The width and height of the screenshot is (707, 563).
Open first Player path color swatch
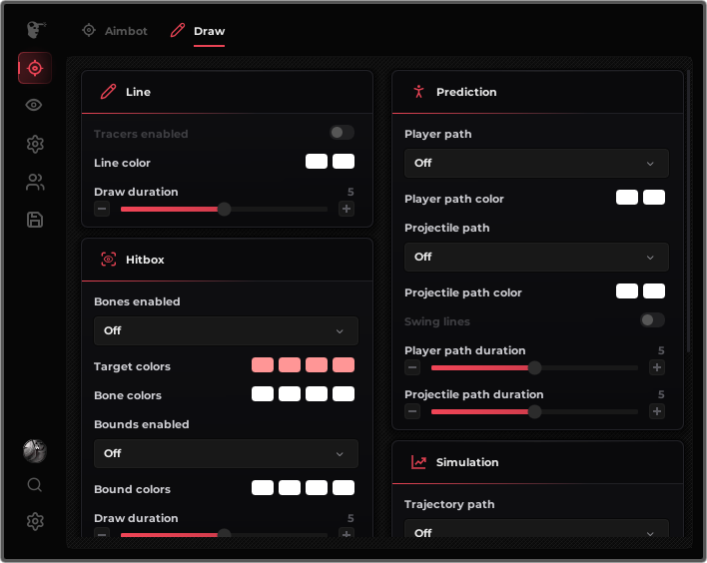627,198
